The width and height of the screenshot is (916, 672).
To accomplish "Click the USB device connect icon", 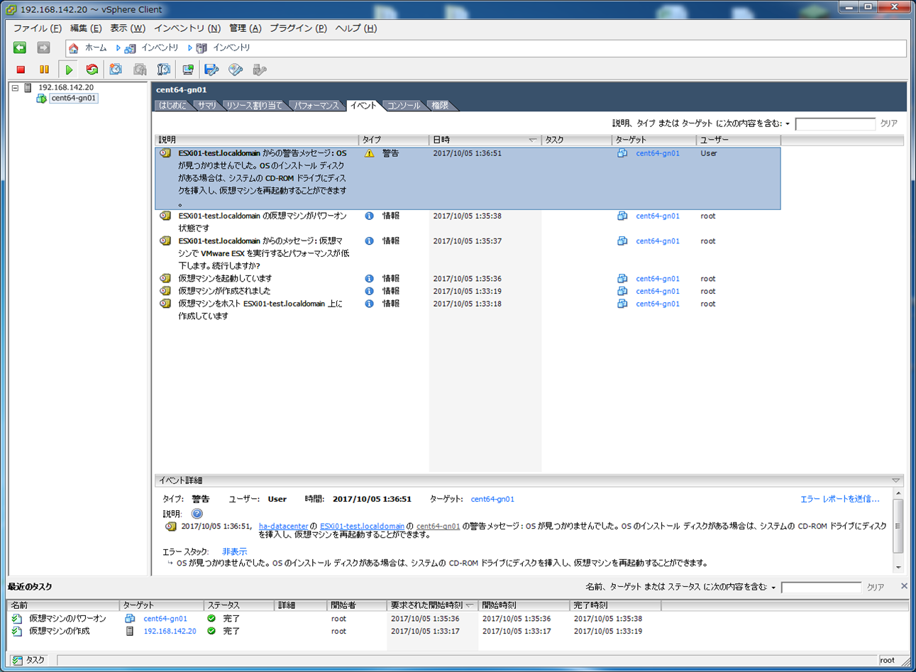I will [x=260, y=70].
